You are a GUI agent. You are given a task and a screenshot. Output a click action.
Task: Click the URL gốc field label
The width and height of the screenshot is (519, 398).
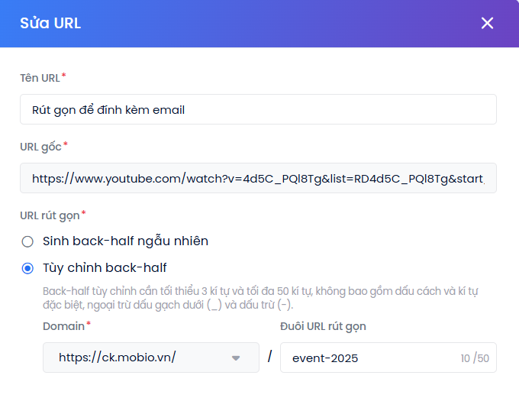pyautogui.click(x=41, y=146)
